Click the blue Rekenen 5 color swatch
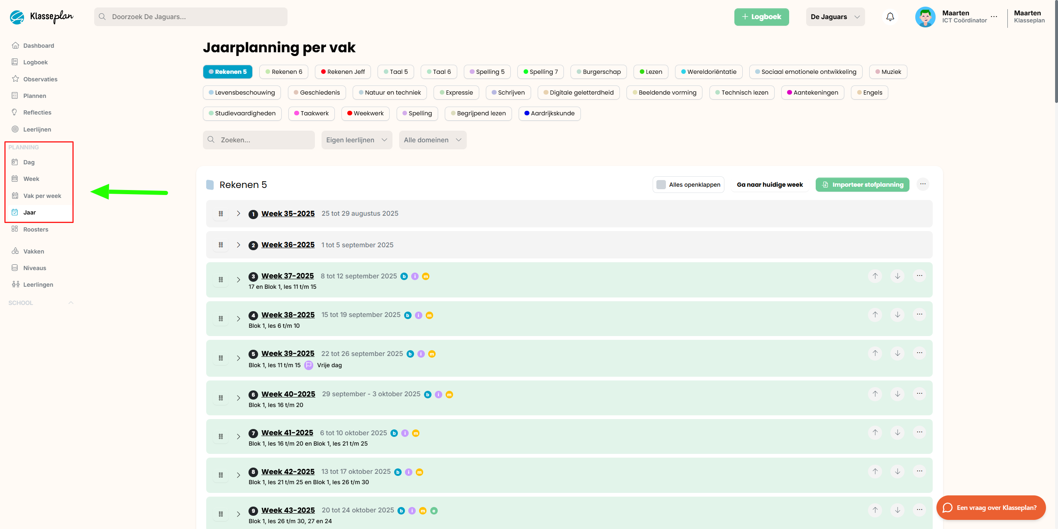Screen dimensions: 1058x529 tap(210, 185)
